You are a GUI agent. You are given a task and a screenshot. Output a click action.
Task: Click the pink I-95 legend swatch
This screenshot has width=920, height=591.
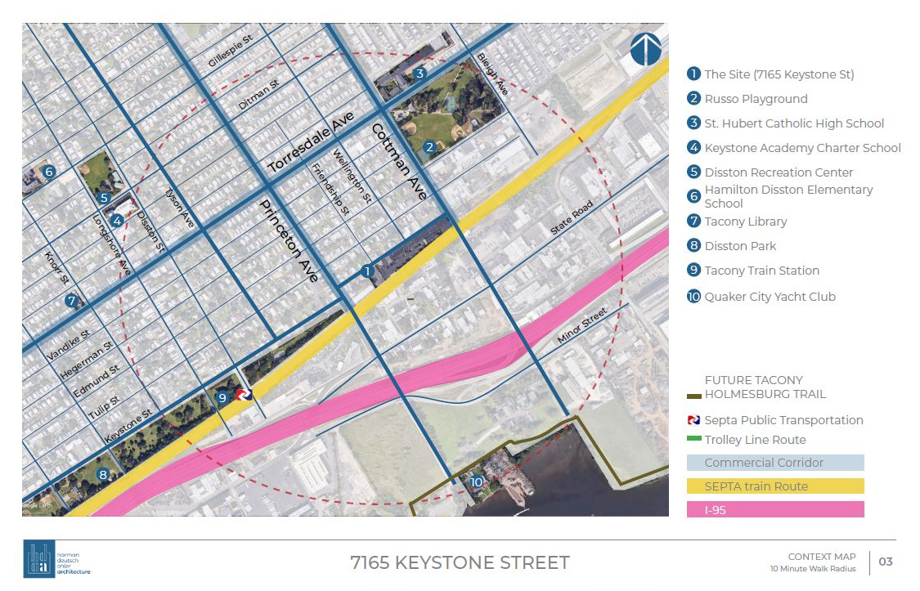(775, 509)
